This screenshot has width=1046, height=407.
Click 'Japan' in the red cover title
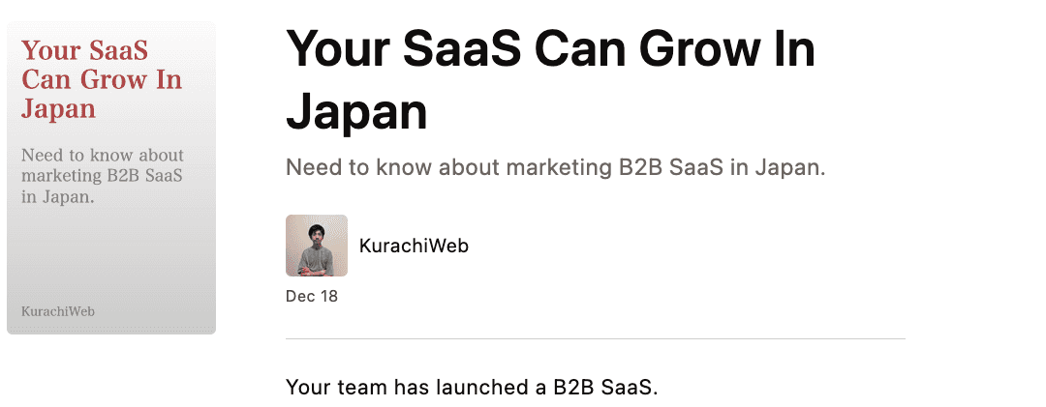point(58,107)
